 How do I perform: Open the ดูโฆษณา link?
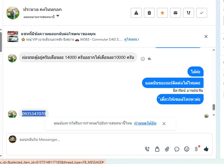(132, 40)
